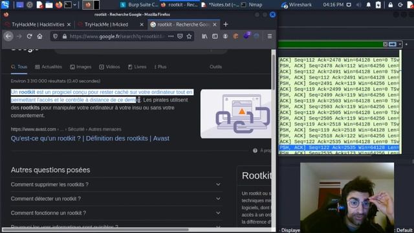View site security padlock info
Image resolution: width=414 pixels, height=233 pixels.
[65, 36]
